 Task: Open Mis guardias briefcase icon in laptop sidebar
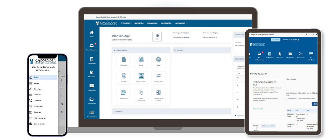[92, 85]
